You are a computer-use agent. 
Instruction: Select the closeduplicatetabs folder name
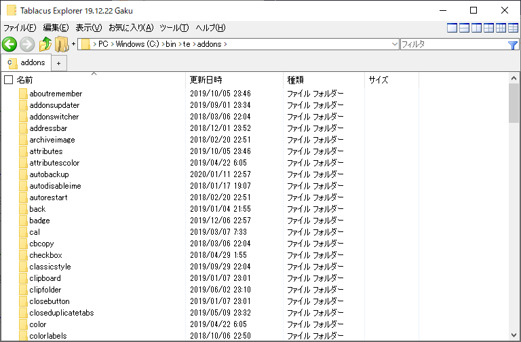click(62, 313)
